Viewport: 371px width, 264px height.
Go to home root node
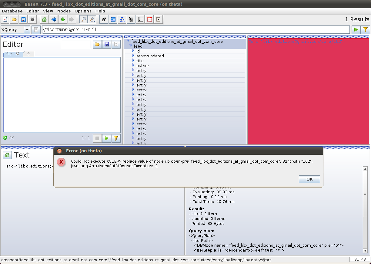(44, 19)
